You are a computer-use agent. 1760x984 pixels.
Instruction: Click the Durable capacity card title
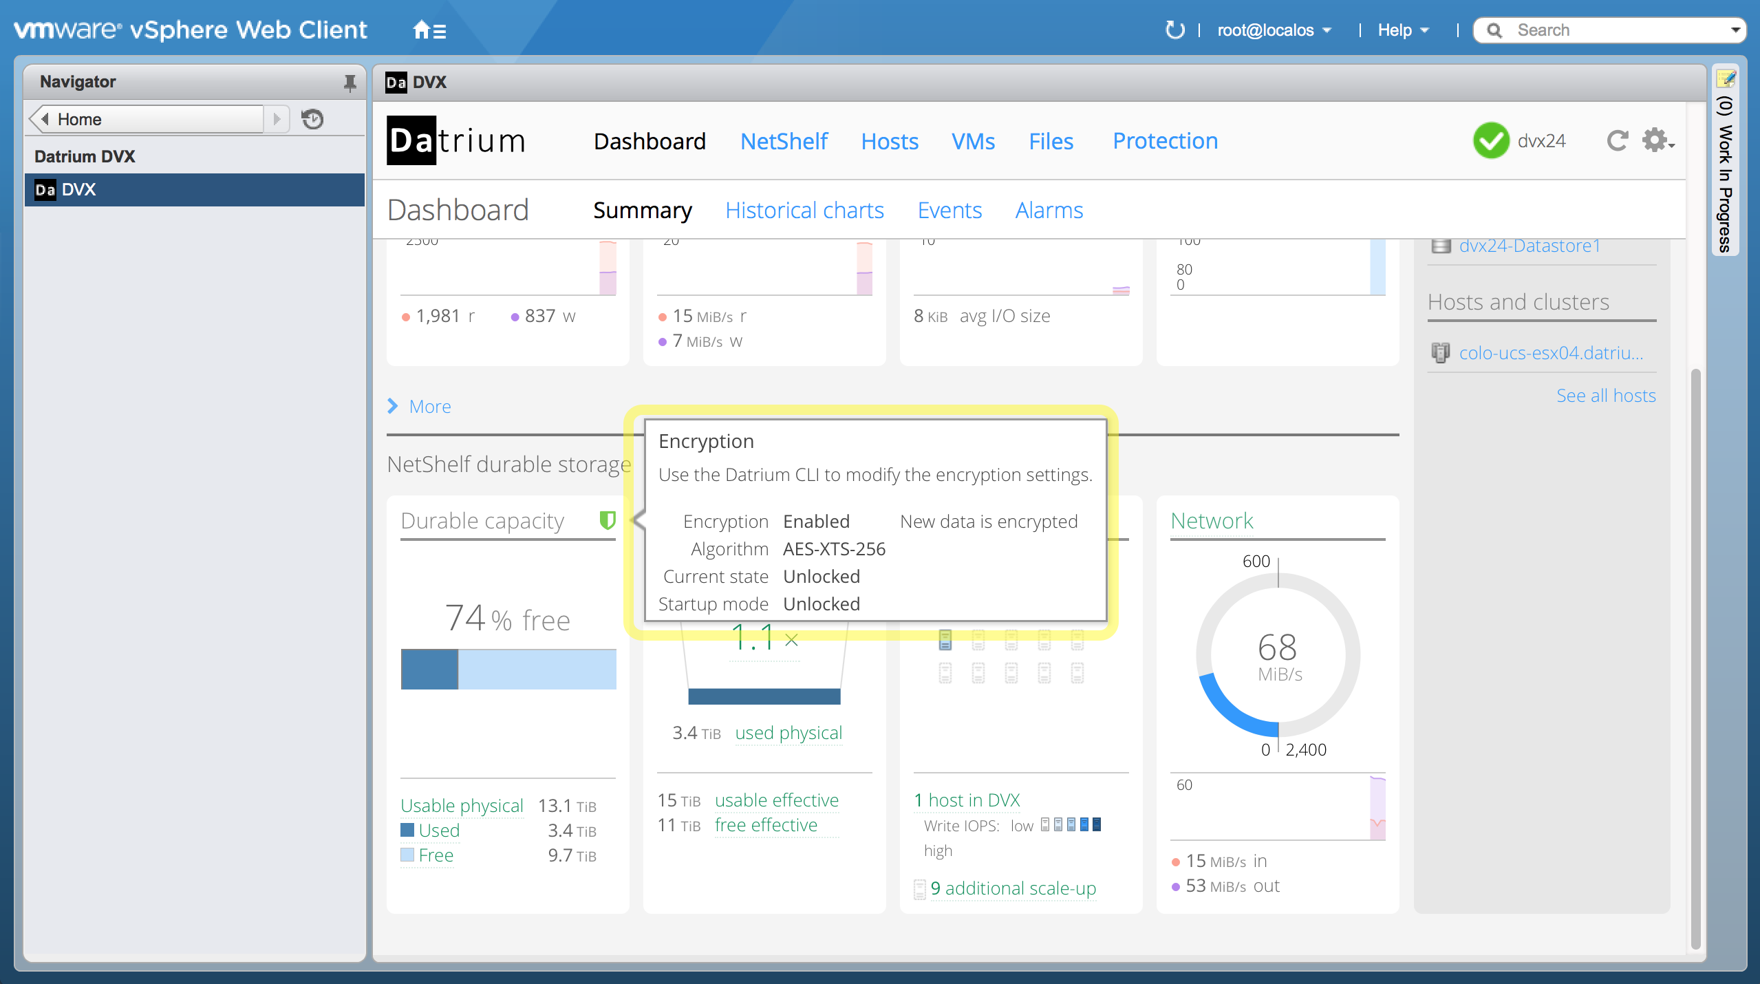[x=482, y=521]
